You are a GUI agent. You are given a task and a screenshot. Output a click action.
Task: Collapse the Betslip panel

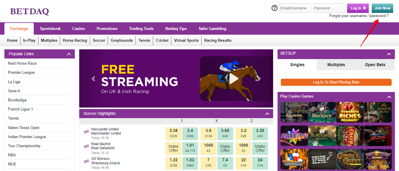click(x=389, y=54)
